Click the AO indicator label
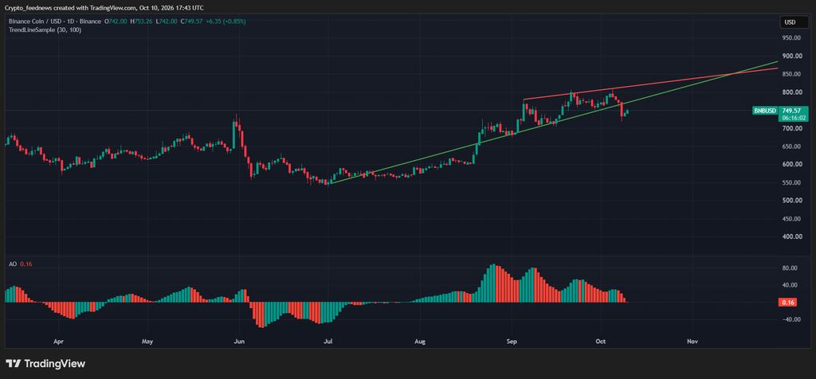 point(13,264)
